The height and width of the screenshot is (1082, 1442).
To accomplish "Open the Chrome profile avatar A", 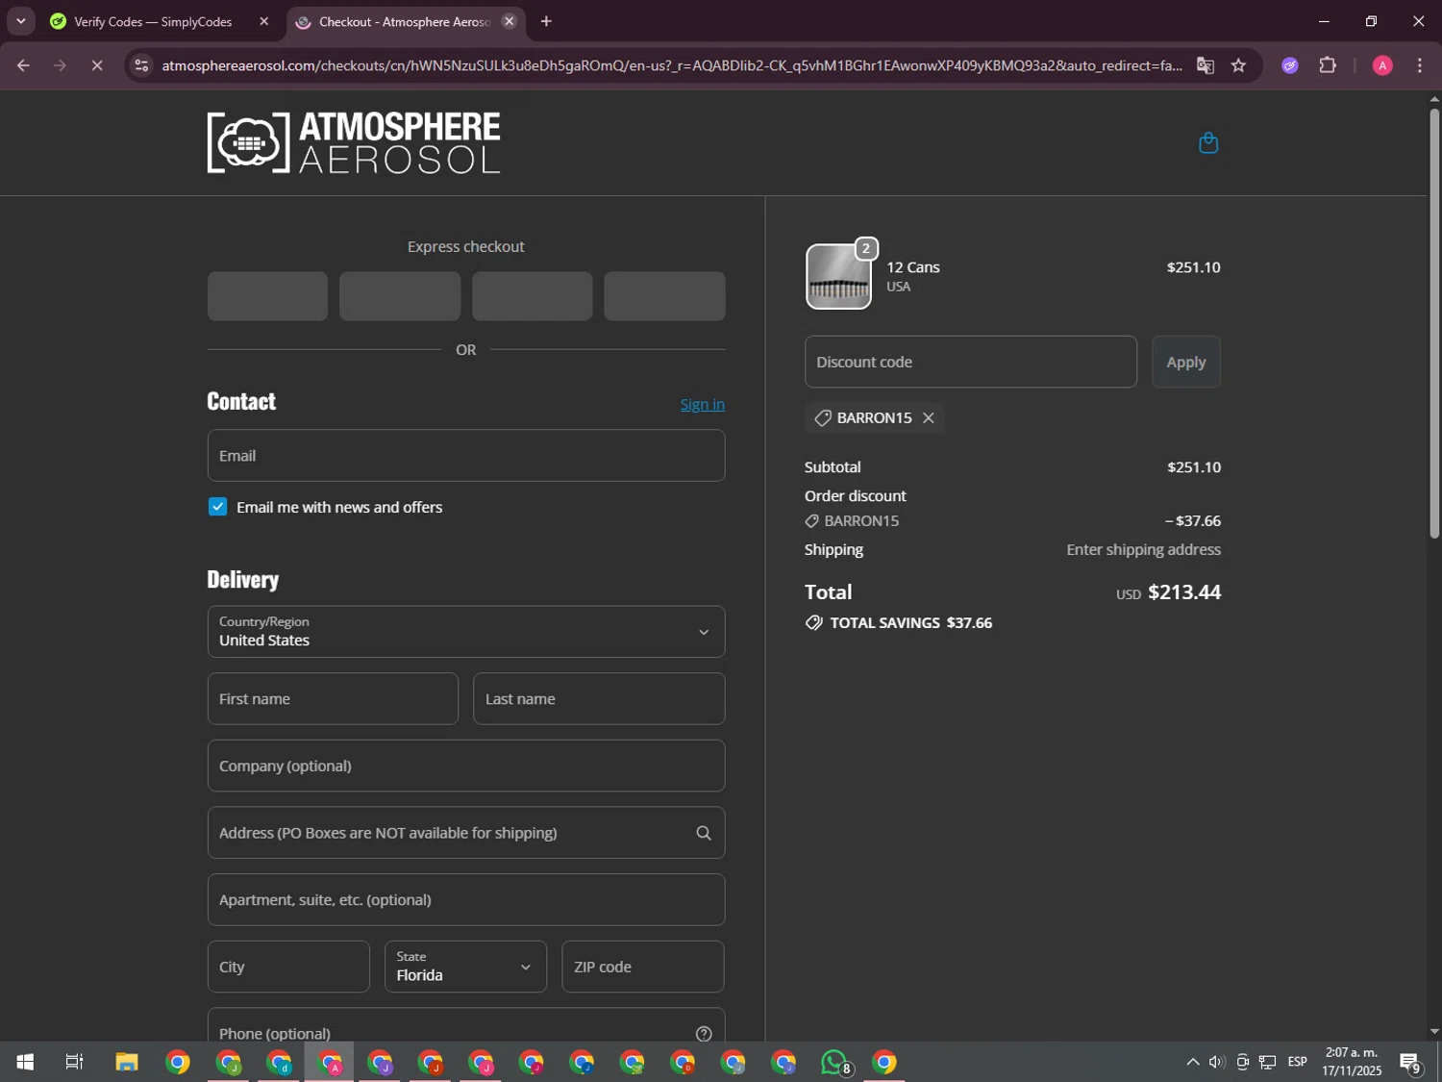I will point(1382,65).
